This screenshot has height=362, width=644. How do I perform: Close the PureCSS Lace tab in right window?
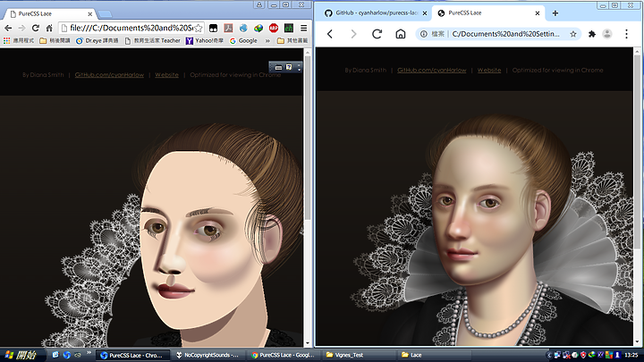(538, 13)
